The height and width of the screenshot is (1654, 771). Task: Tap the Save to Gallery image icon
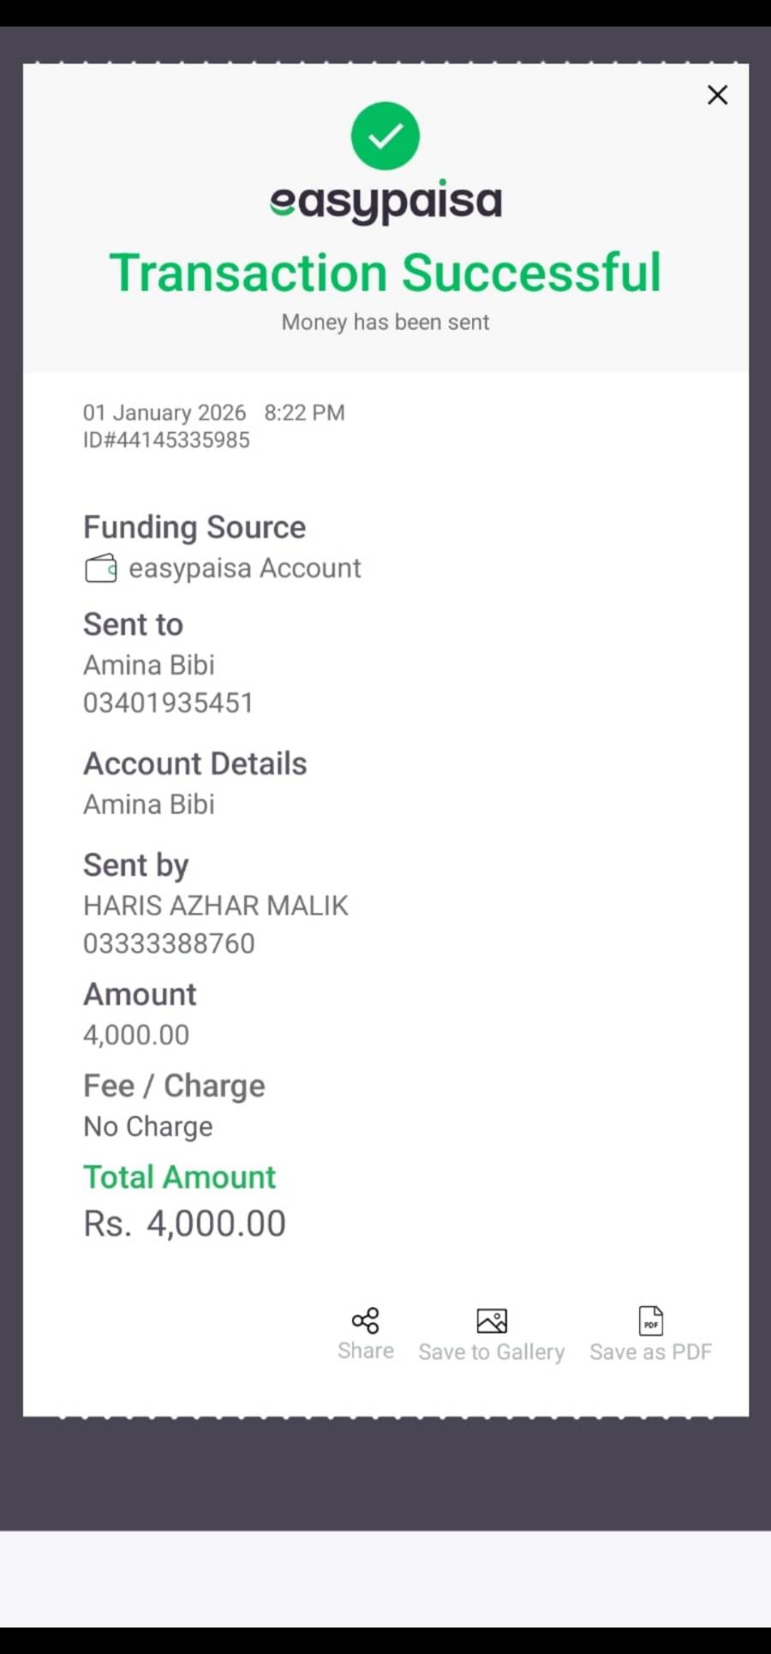(492, 1321)
